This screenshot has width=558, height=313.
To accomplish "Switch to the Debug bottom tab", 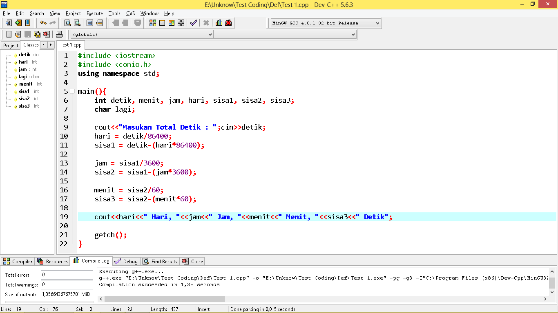I will point(127,261).
